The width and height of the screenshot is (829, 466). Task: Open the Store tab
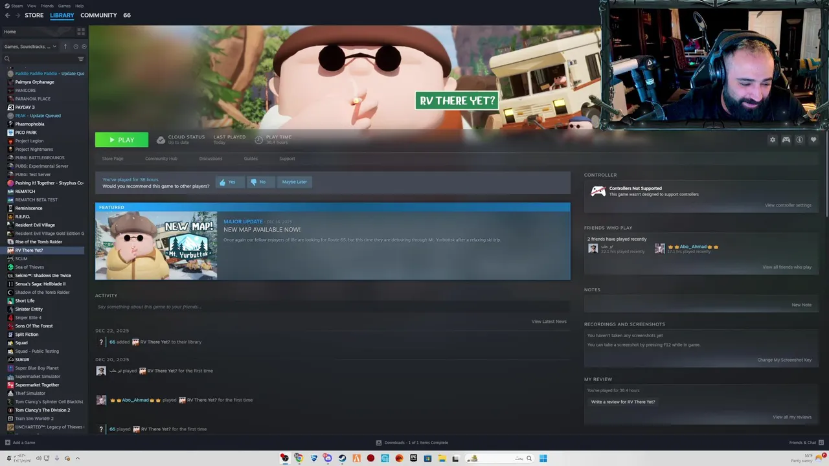[x=34, y=15]
